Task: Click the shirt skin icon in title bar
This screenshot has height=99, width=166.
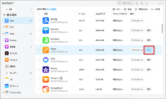Action: pos(147,3)
